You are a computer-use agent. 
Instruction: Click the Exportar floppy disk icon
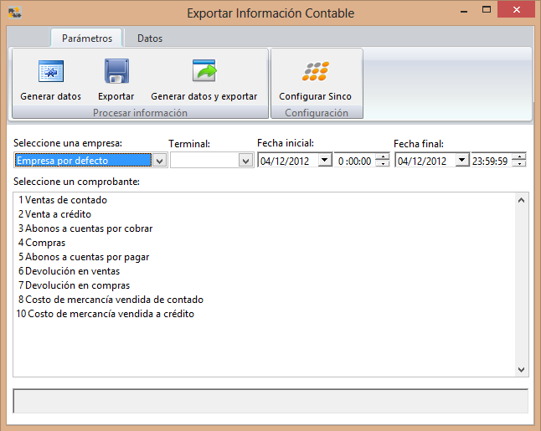coord(116,72)
